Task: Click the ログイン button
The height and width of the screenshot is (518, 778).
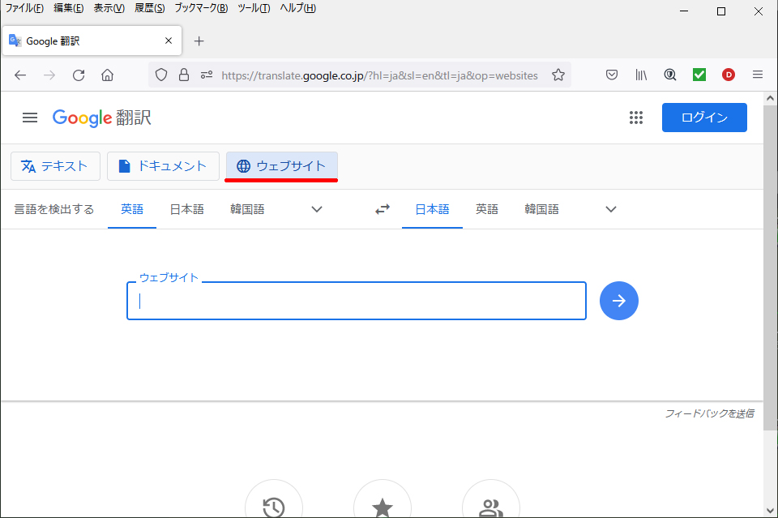Action: (704, 118)
